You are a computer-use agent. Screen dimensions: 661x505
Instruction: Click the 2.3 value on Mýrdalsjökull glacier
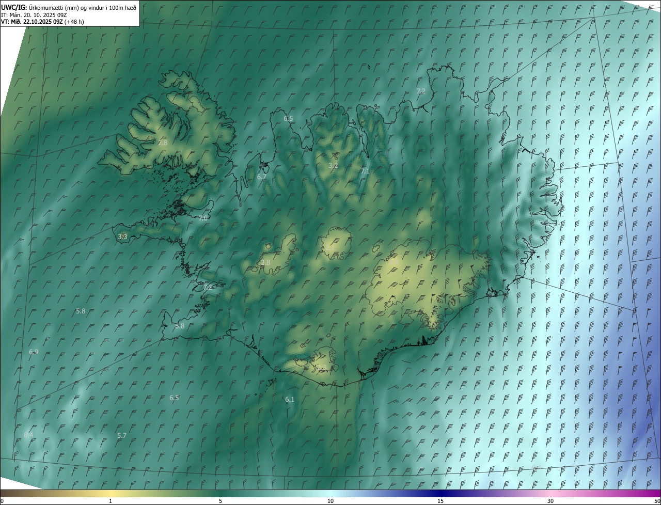[x=321, y=367]
